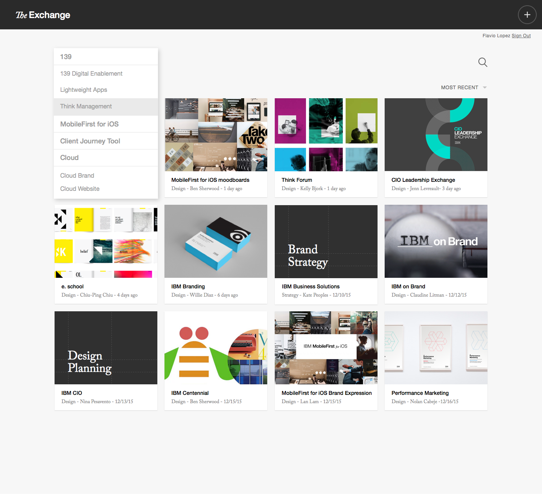Select '139 Digital Enablement' menu item
The width and height of the screenshot is (542, 495).
pos(106,74)
